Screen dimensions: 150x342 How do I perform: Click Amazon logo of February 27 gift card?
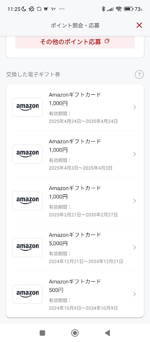point(28,201)
